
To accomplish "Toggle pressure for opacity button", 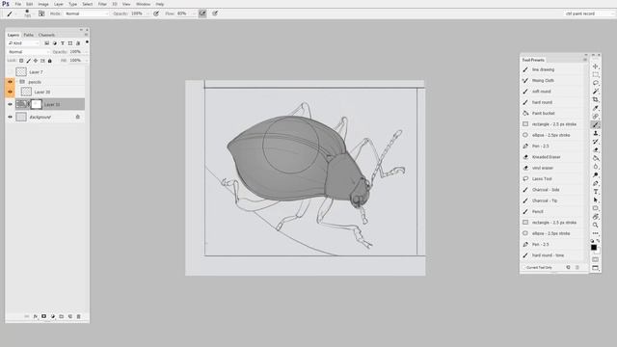I will pyautogui.click(x=156, y=13).
